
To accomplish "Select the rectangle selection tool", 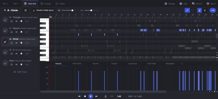I will coord(192,10).
